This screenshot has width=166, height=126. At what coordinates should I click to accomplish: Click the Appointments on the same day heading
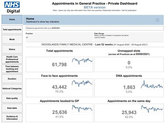[x=129, y=101]
